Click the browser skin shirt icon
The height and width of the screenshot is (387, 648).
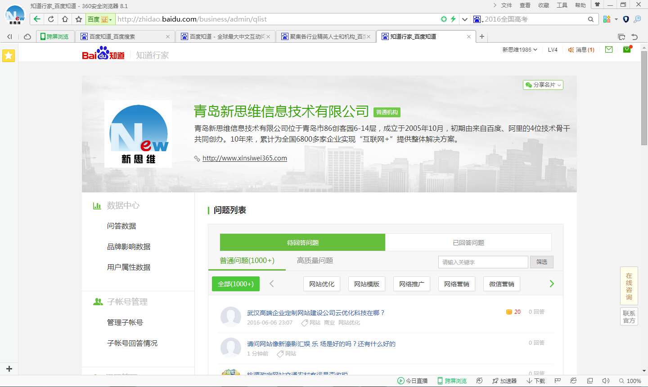[x=597, y=4]
